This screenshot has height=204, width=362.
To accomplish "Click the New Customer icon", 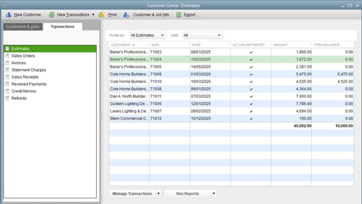I will click(x=8, y=15).
